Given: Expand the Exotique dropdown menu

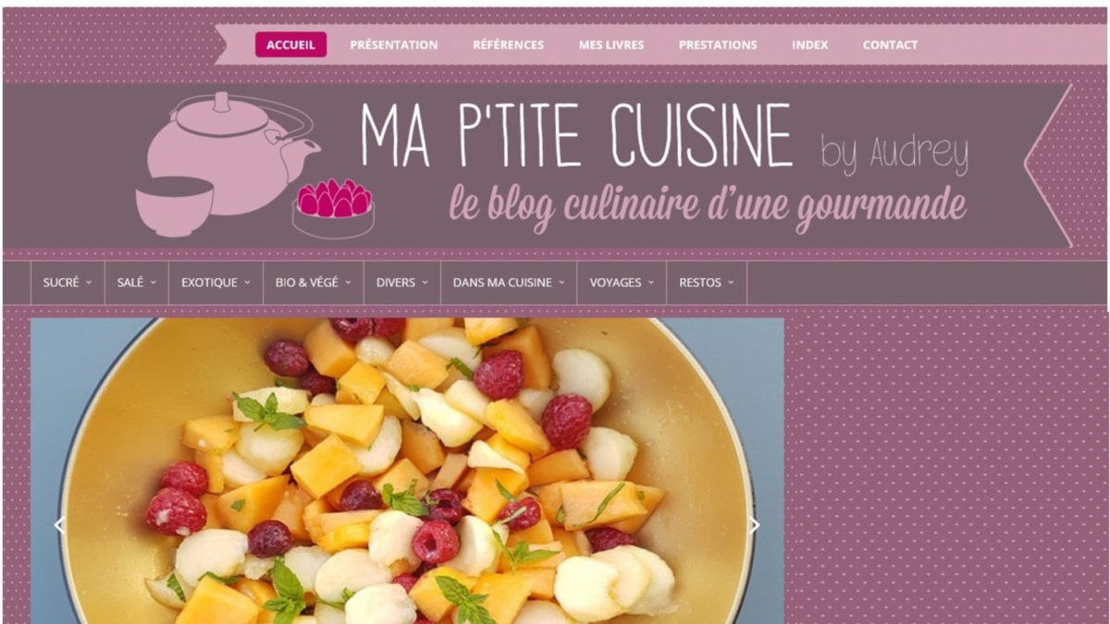Looking at the screenshot, I should point(216,283).
